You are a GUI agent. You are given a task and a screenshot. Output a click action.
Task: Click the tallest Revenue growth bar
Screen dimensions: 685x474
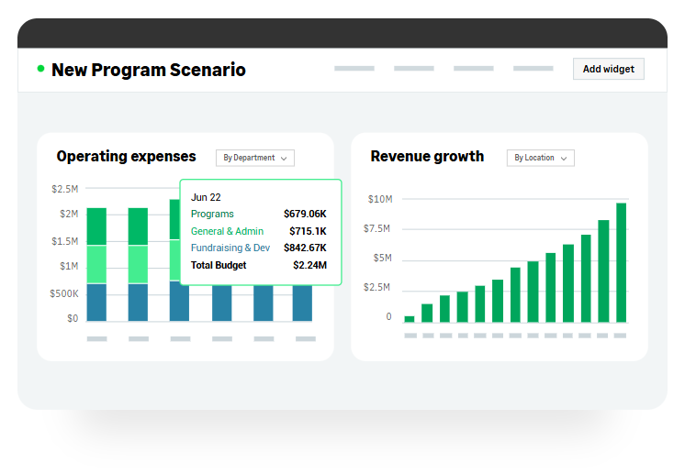click(622, 262)
